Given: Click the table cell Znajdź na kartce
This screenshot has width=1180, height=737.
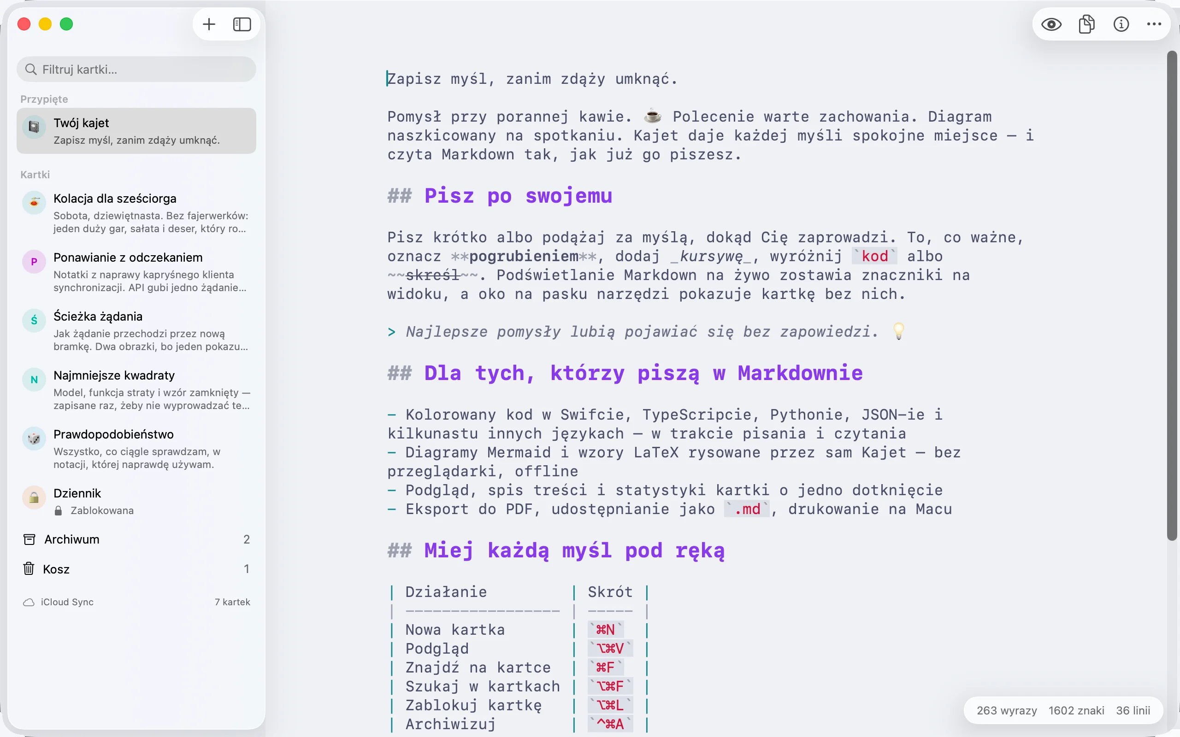Looking at the screenshot, I should pos(478,668).
